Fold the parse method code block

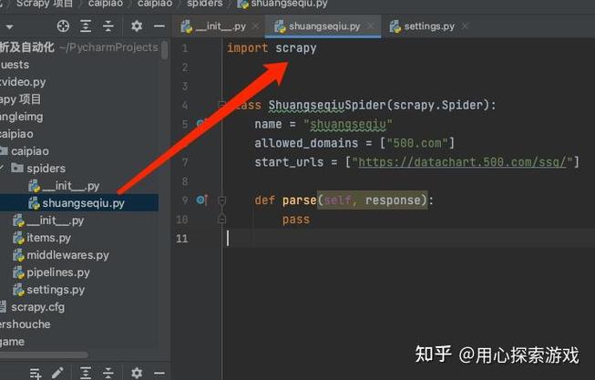[221, 200]
